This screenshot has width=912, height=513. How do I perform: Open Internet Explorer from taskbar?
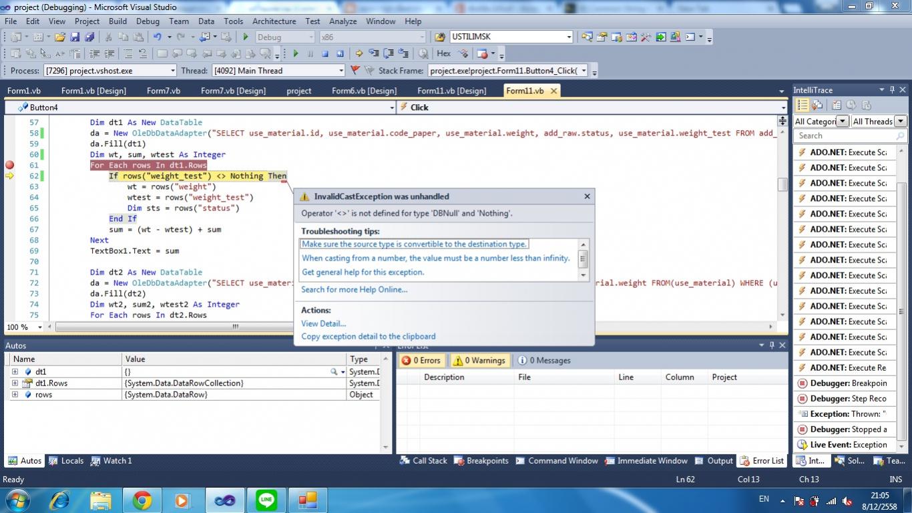click(59, 500)
